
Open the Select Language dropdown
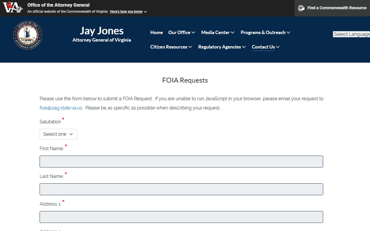coord(351,34)
